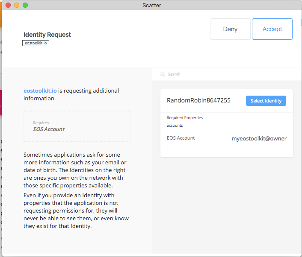Click the eostoolkit.io domain badge
The width and height of the screenshot is (302, 257).
coord(36,43)
